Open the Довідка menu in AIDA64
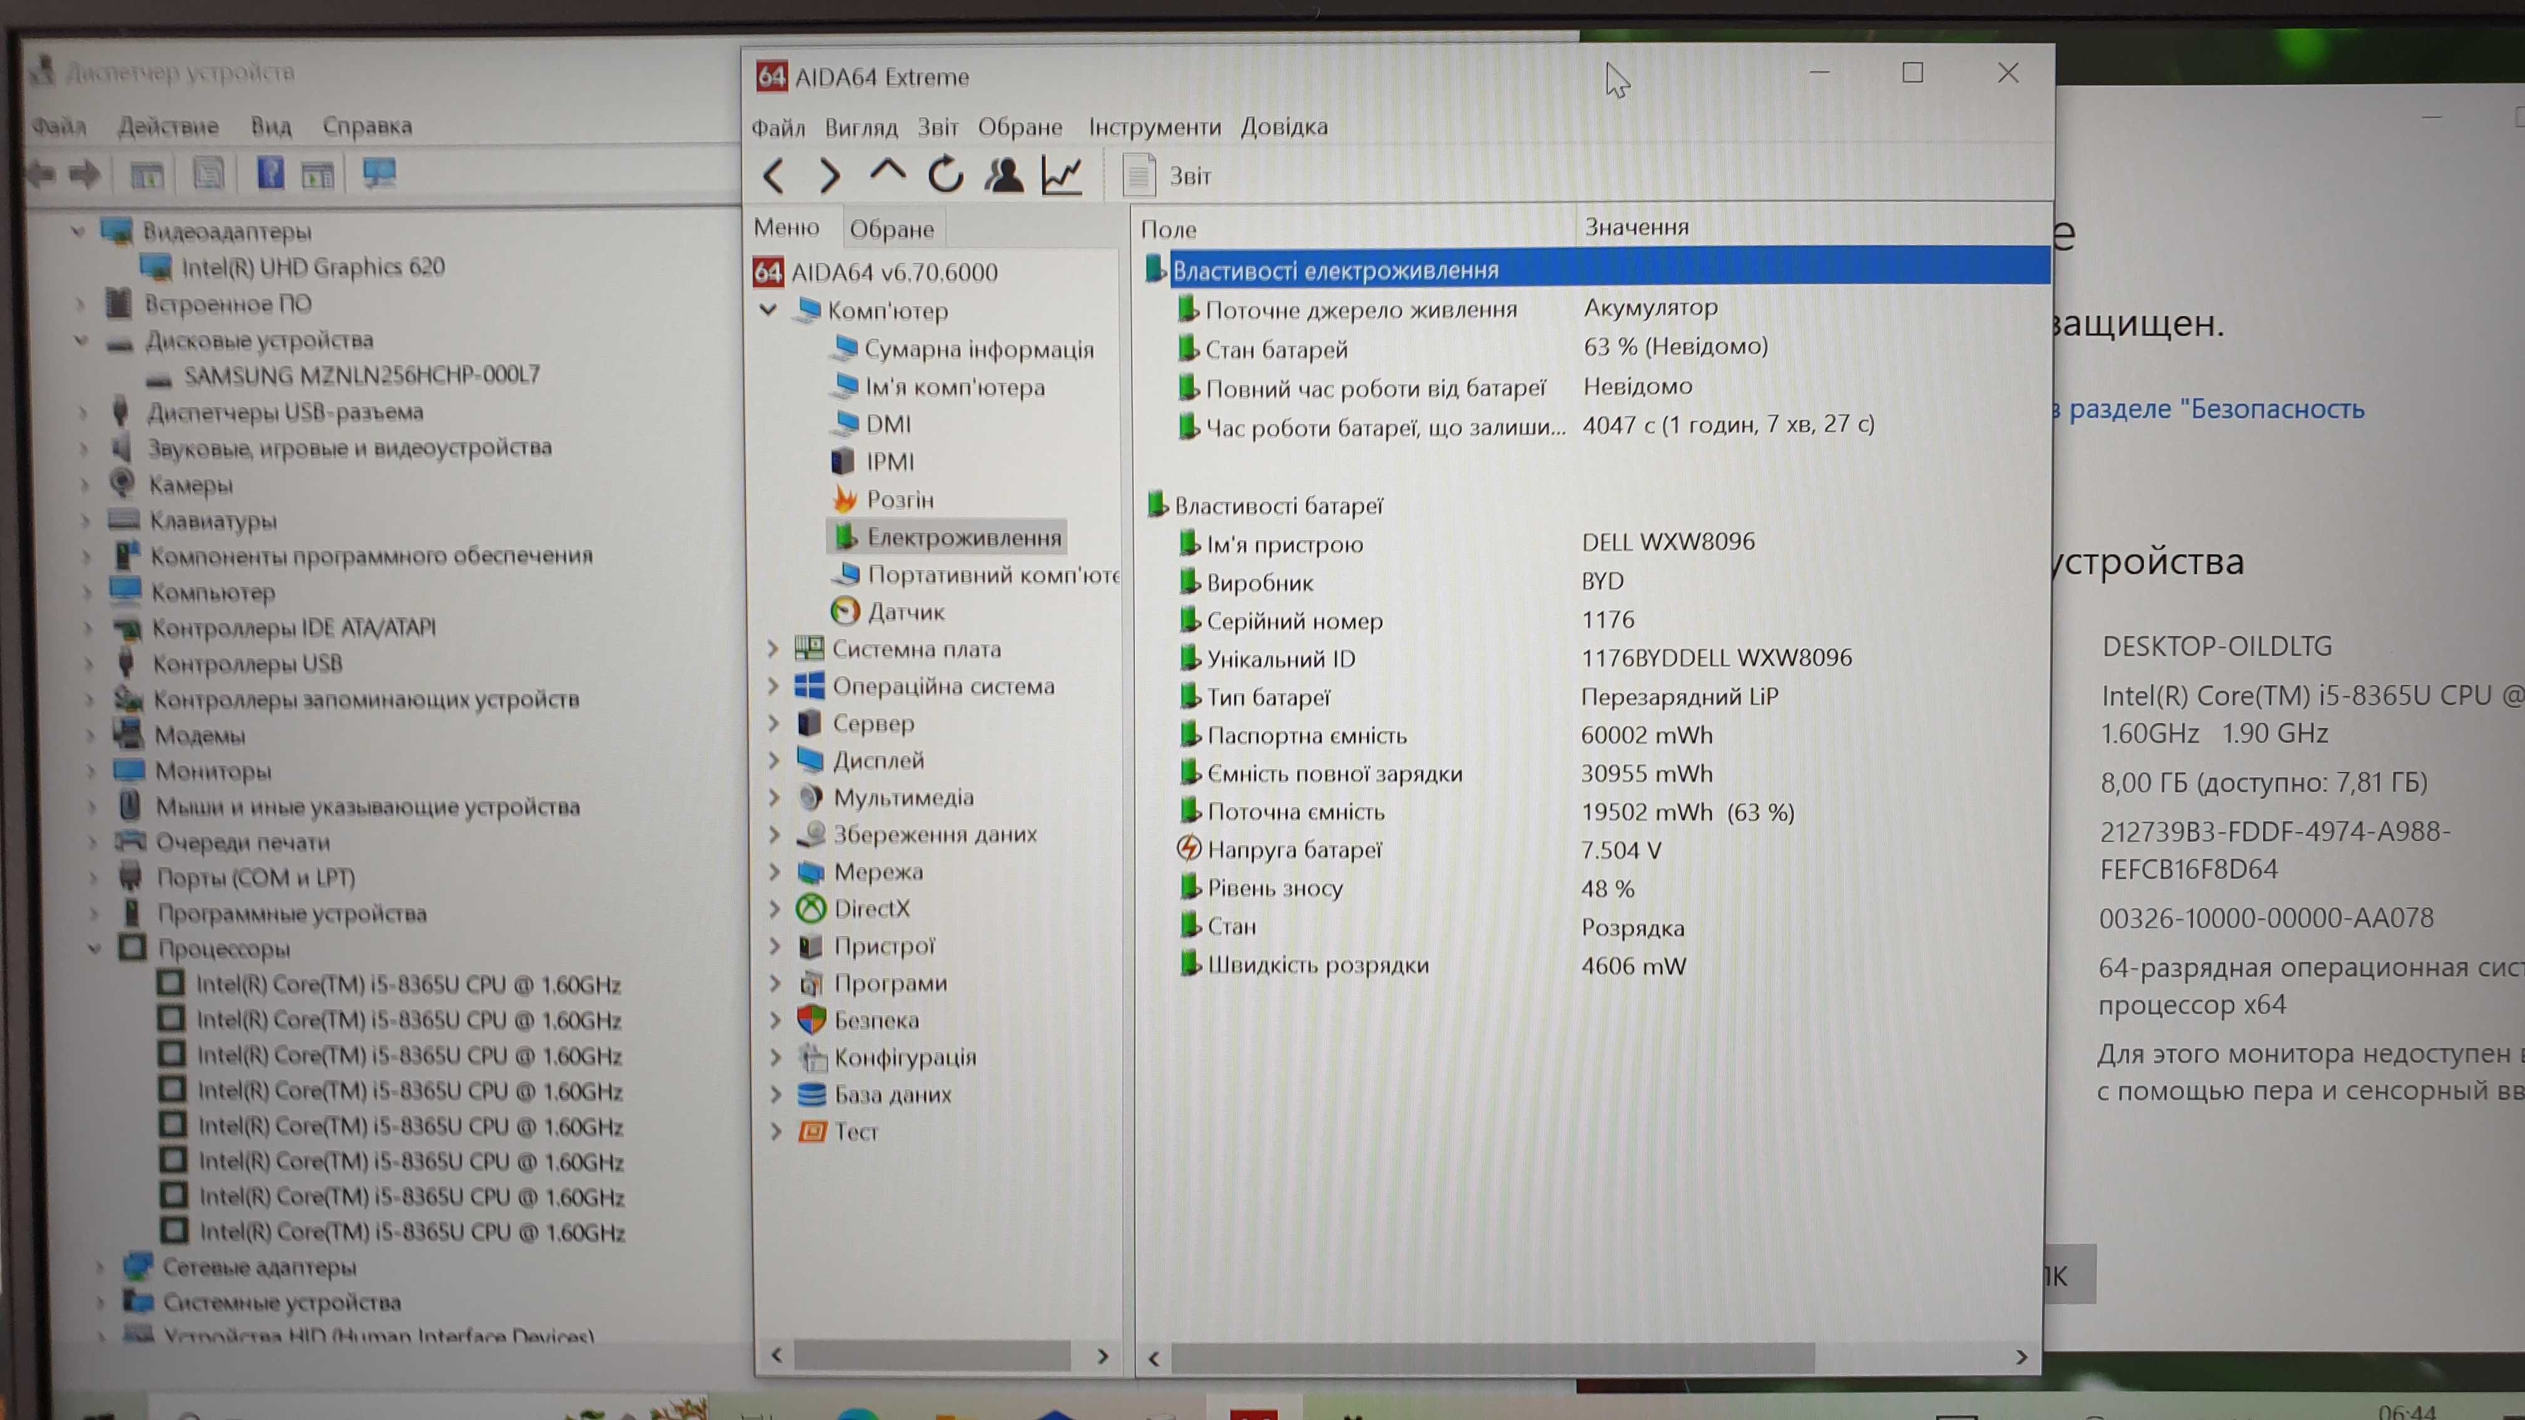This screenshot has width=2525, height=1420. pos(1284,127)
